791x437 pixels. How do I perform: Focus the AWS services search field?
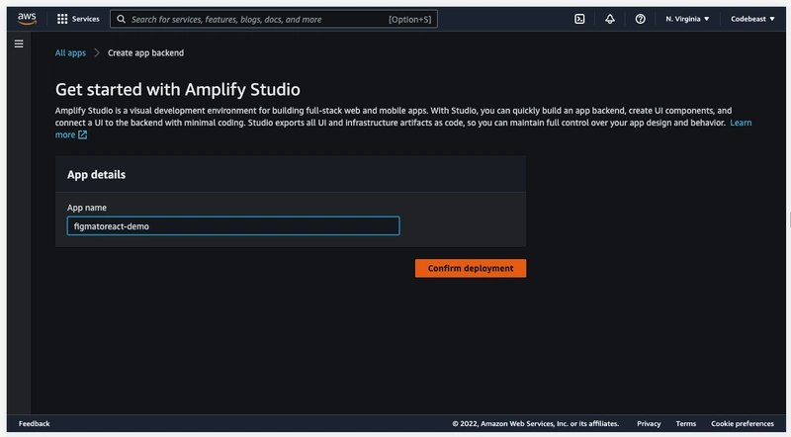click(x=274, y=19)
